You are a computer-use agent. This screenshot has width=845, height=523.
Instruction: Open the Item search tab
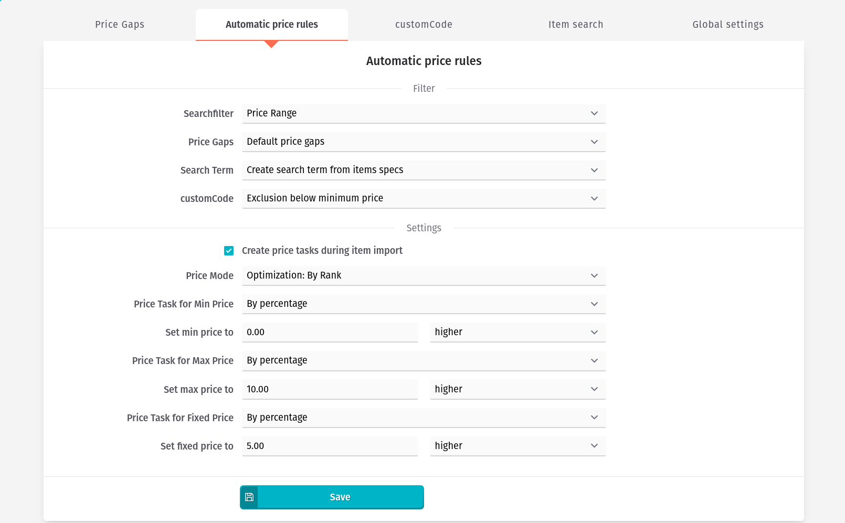point(576,25)
